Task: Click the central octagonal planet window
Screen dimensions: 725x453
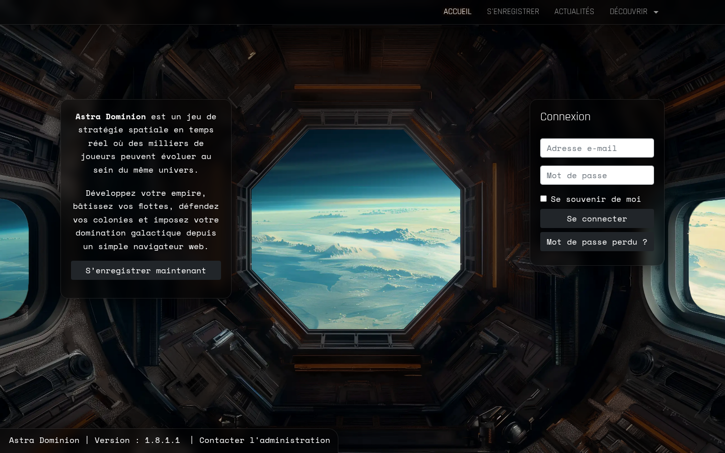Action: click(355, 229)
